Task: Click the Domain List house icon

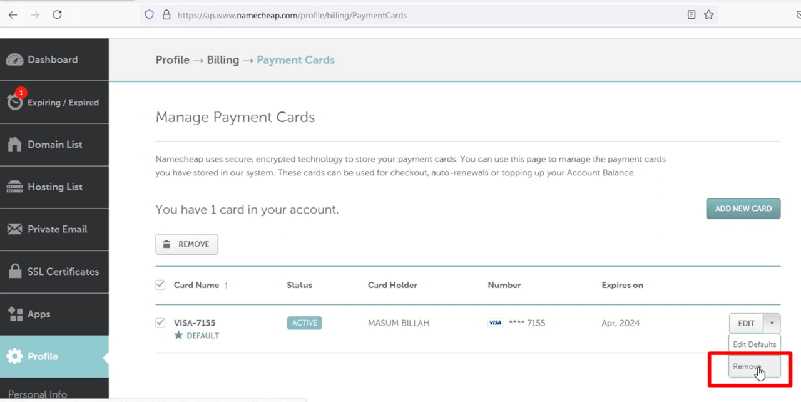Action: [14, 144]
